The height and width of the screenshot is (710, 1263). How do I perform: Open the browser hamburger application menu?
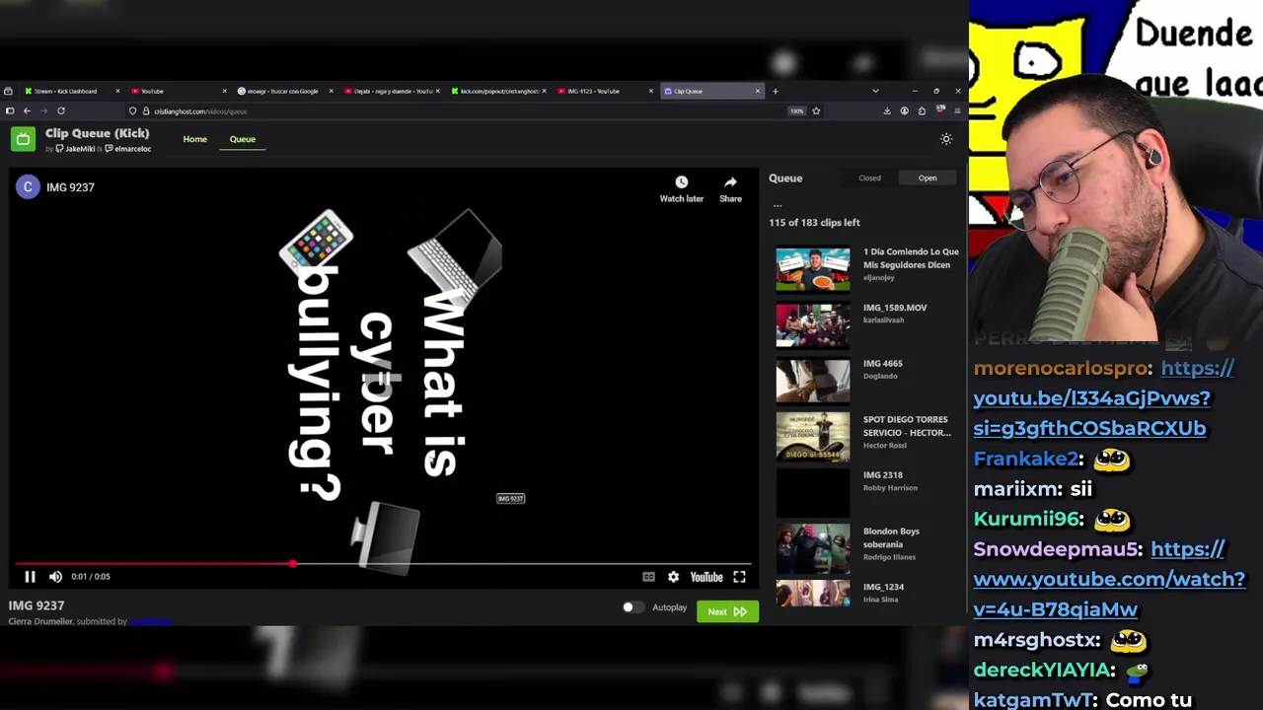(957, 111)
